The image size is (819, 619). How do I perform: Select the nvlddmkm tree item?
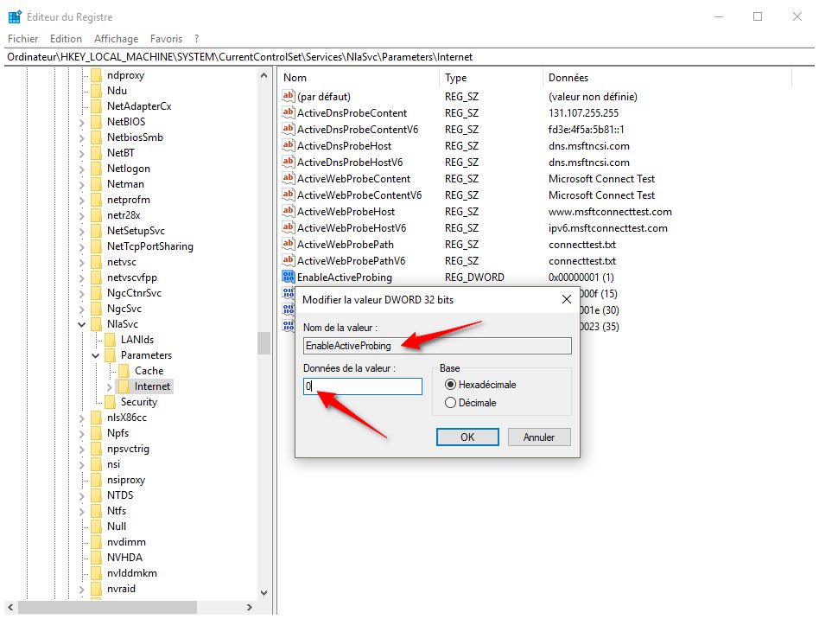click(x=131, y=573)
